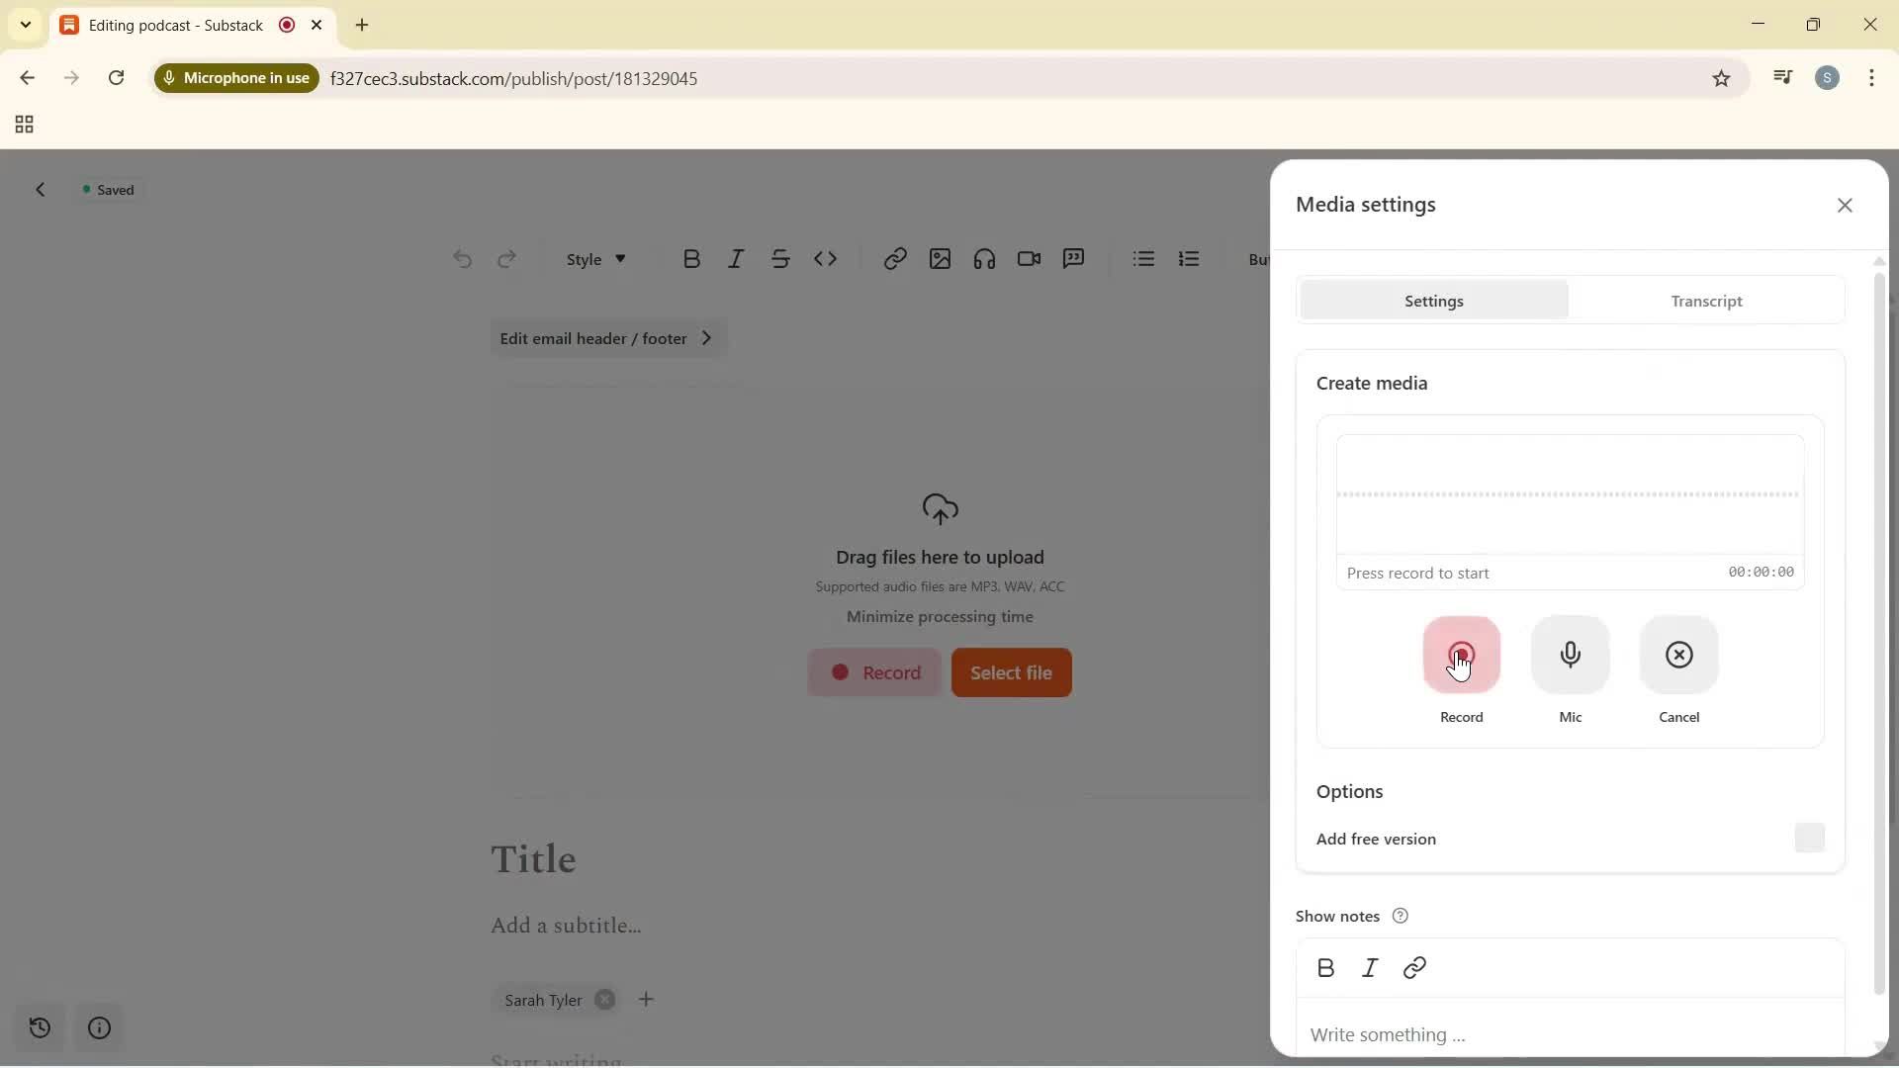Cancel the media recording

click(x=1678, y=656)
